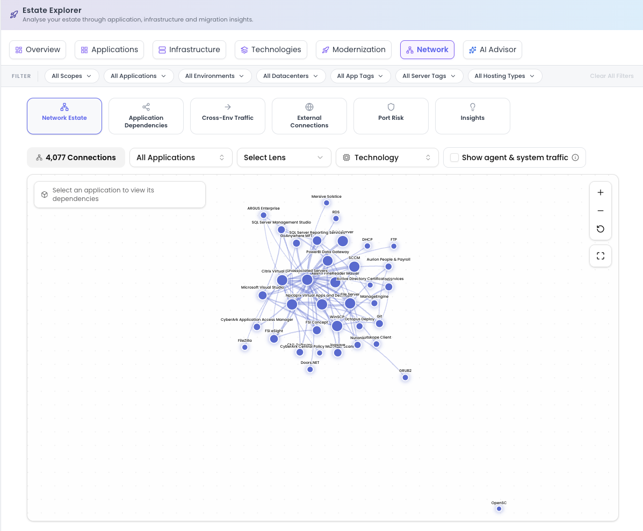Open the Infrastructure tab

(x=189, y=49)
